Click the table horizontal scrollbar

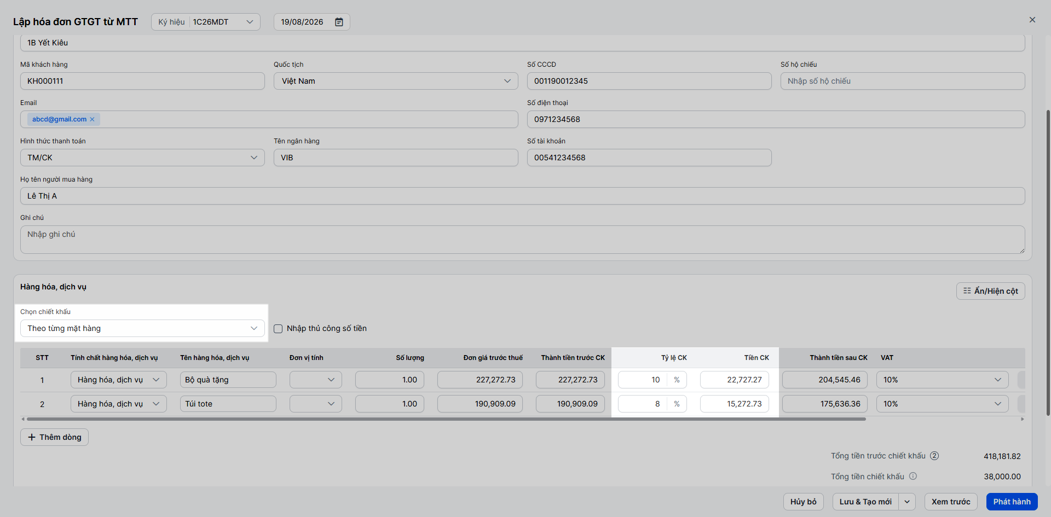pos(446,419)
